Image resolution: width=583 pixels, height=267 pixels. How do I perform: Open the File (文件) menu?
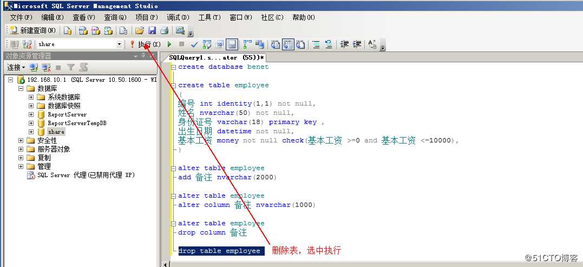click(x=21, y=17)
